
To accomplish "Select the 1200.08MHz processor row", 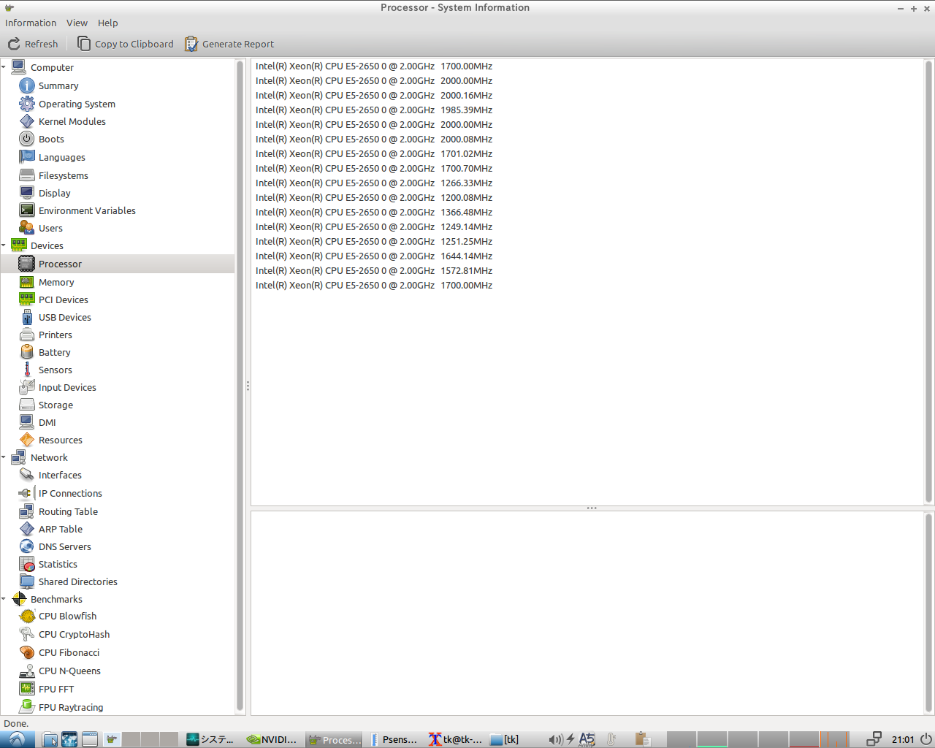I will (x=374, y=197).
